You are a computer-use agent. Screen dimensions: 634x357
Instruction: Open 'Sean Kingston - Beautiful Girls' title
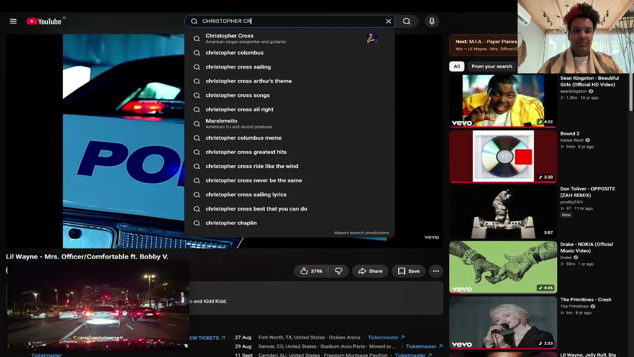point(589,81)
